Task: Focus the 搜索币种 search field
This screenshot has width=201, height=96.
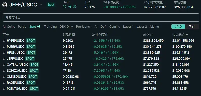Action: (101, 18)
